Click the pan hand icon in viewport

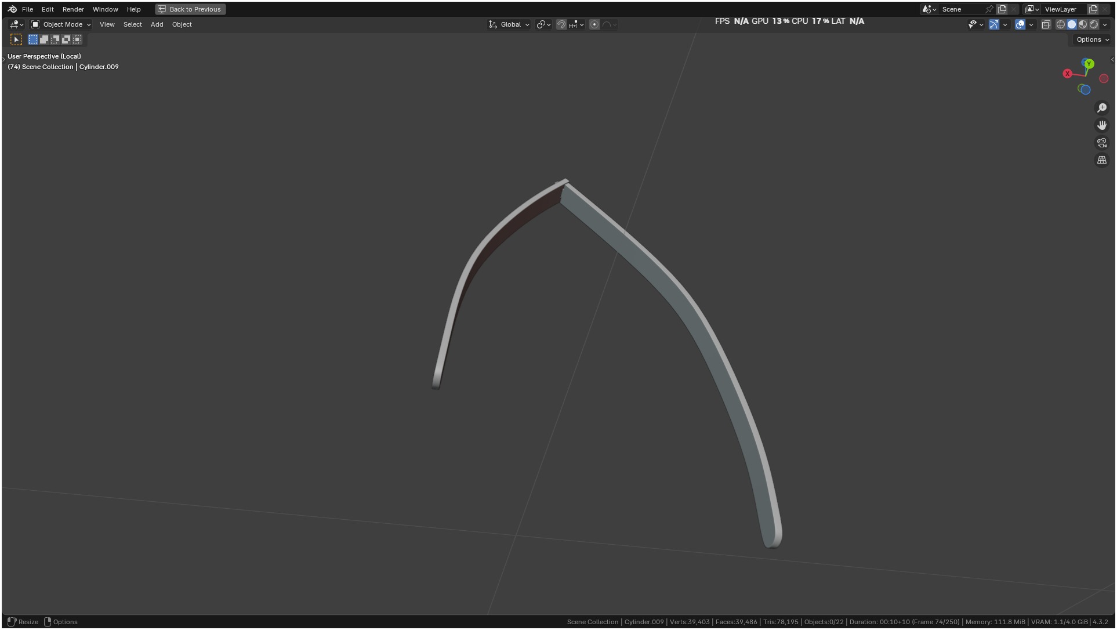pos(1102,125)
